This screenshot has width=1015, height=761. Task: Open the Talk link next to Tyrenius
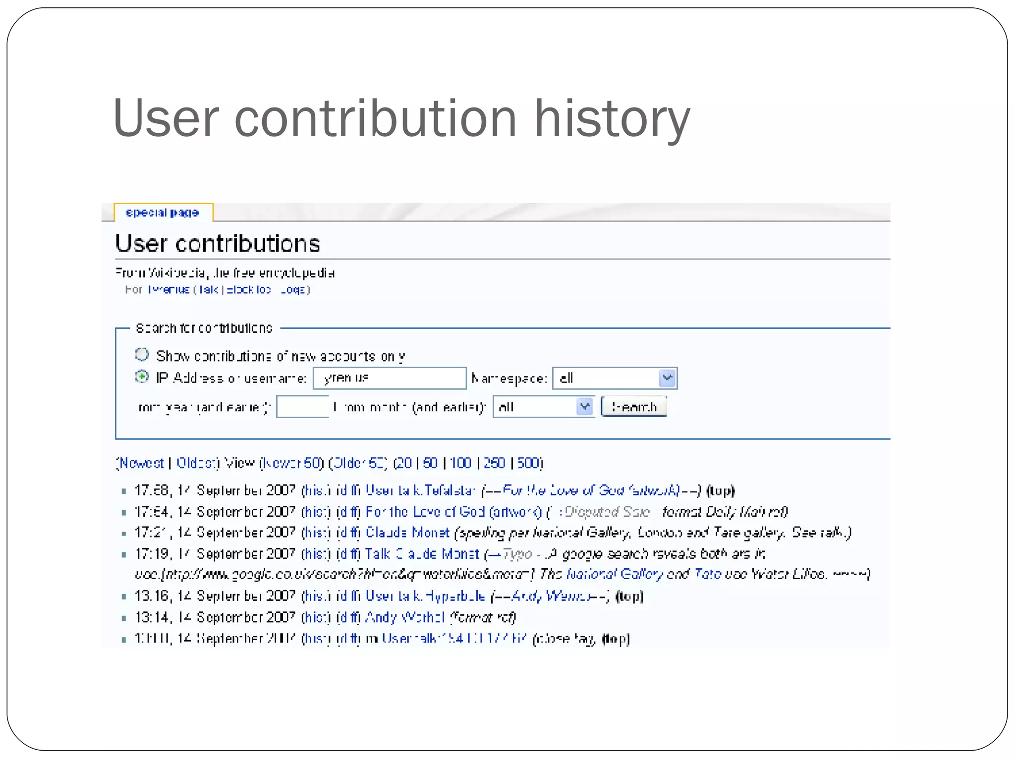click(x=209, y=289)
